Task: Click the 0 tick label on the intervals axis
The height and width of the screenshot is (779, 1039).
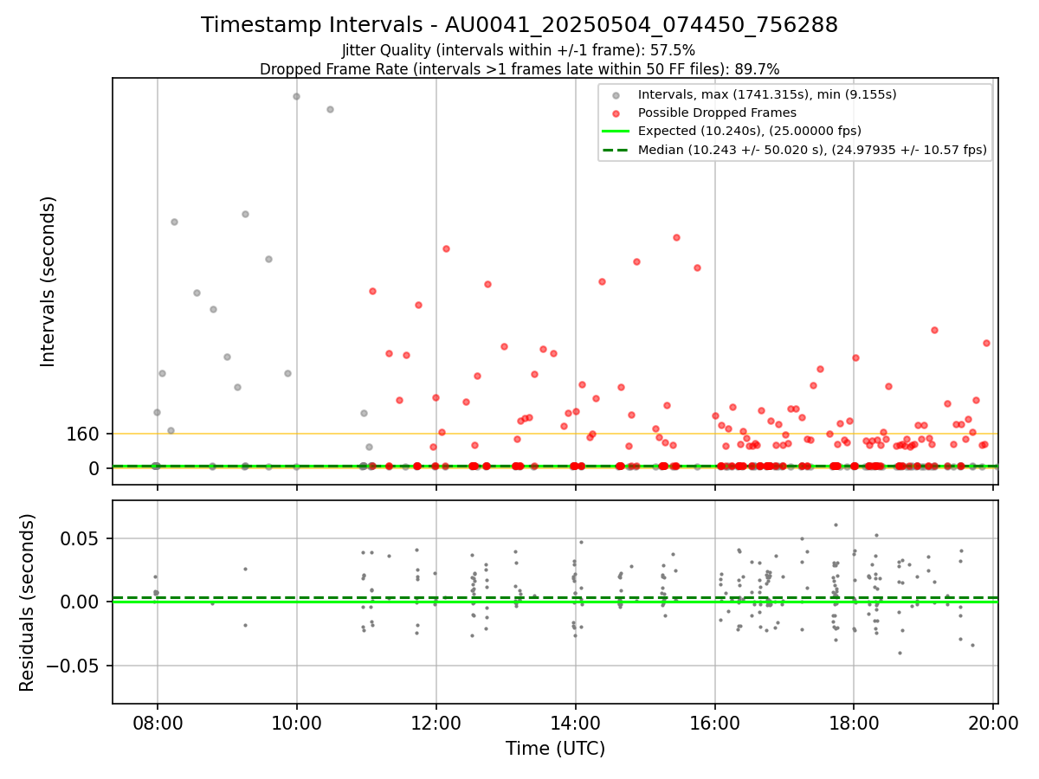Action: (x=95, y=468)
